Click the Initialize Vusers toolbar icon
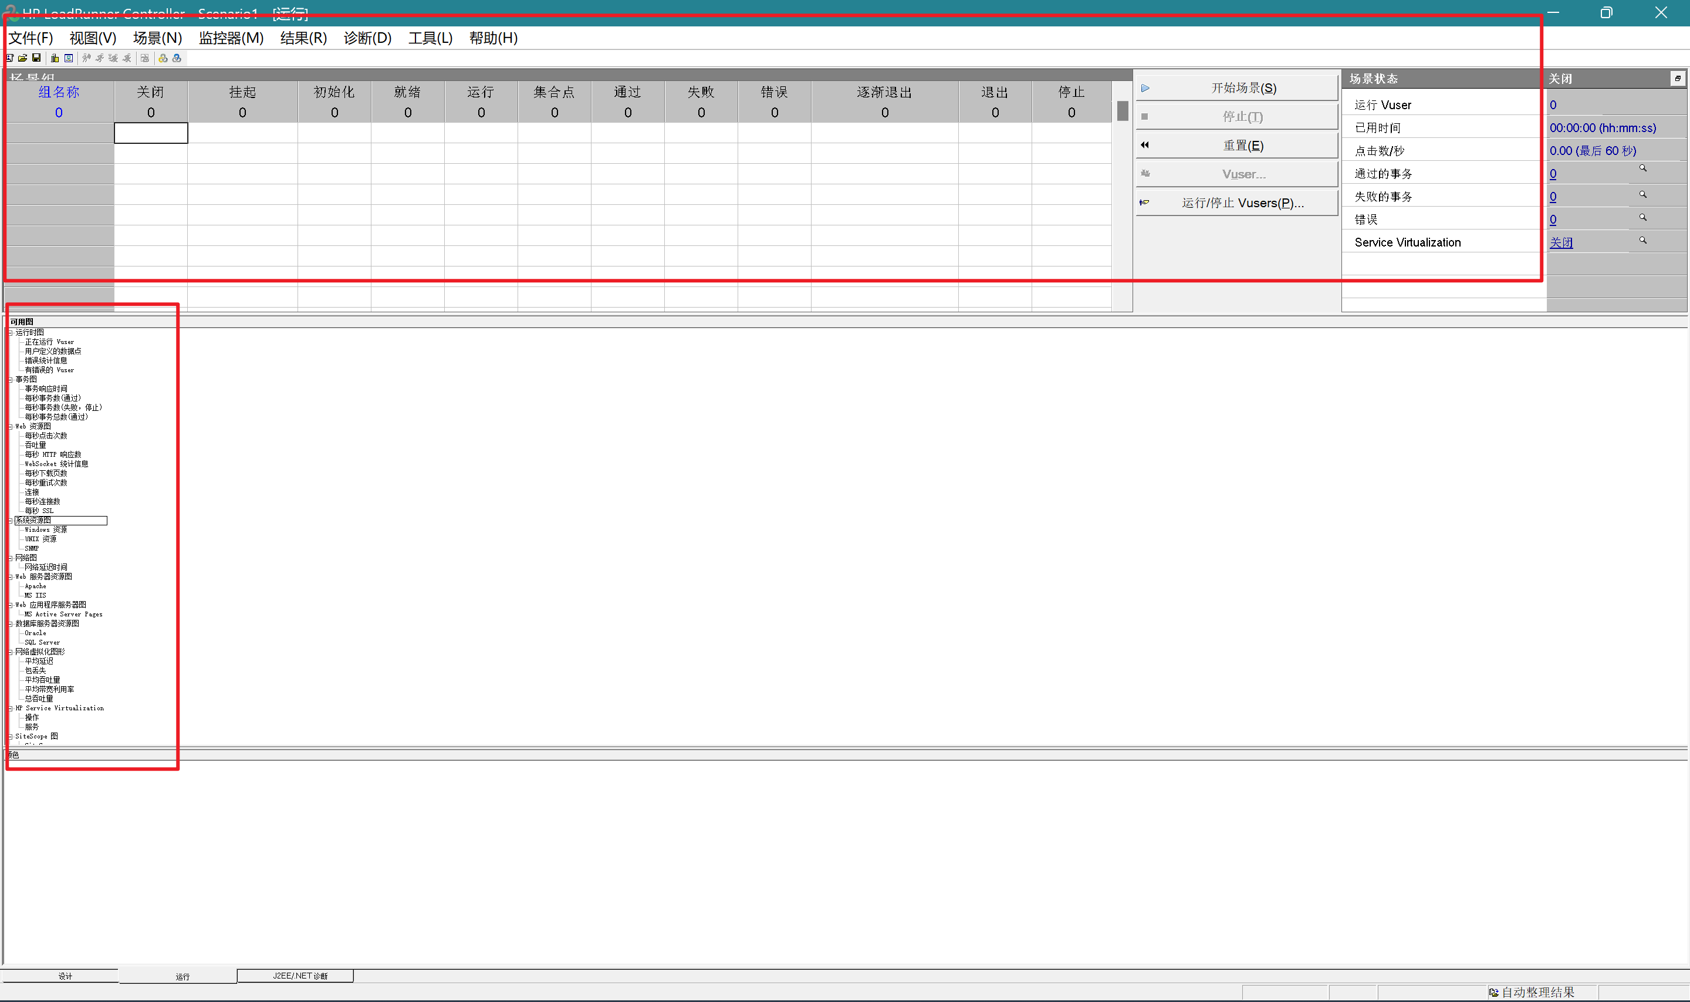Screen dimensions: 1690x1002 pos(86,58)
